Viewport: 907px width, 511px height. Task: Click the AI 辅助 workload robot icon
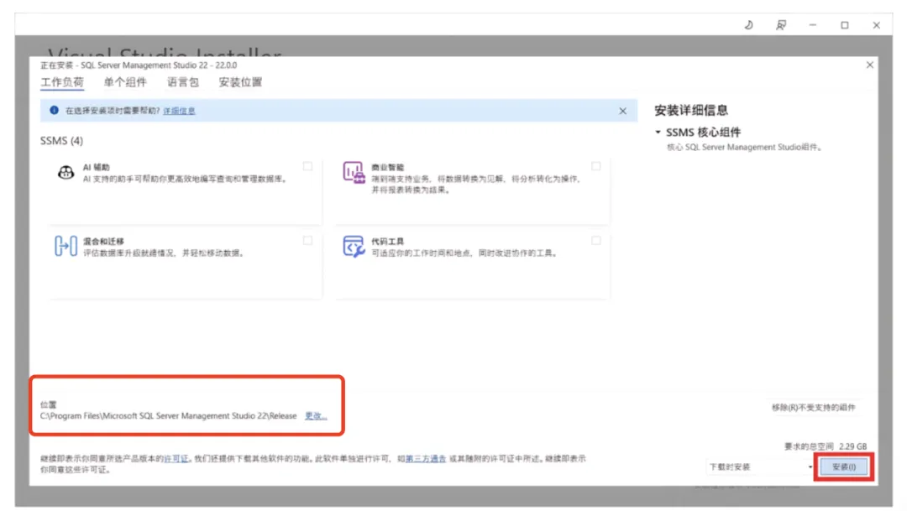(66, 172)
